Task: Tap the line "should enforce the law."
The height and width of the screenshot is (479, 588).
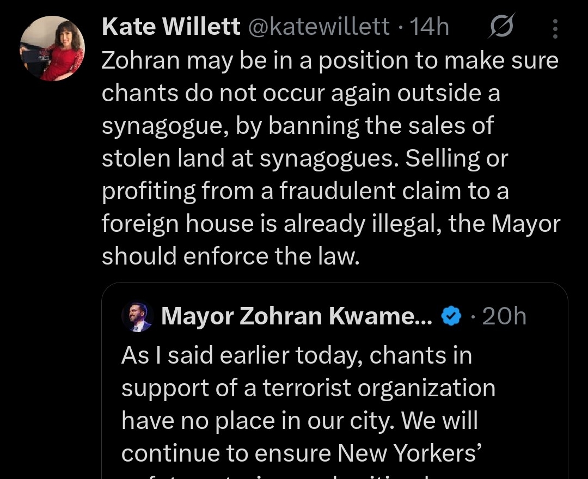Action: (231, 256)
